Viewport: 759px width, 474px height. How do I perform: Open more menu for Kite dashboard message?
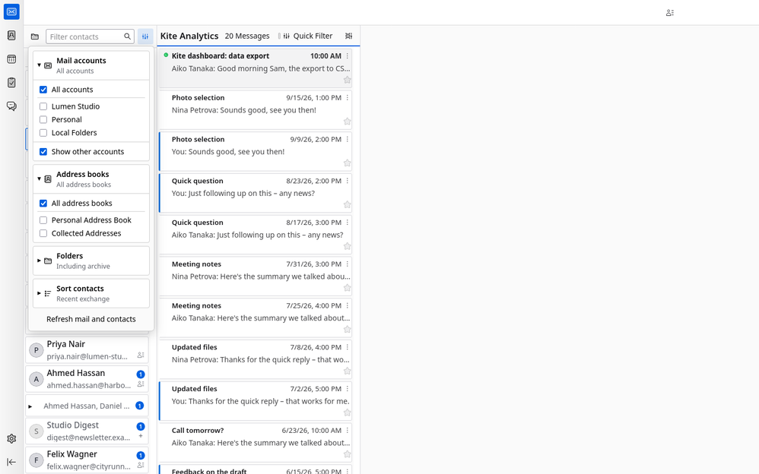pyautogui.click(x=347, y=56)
